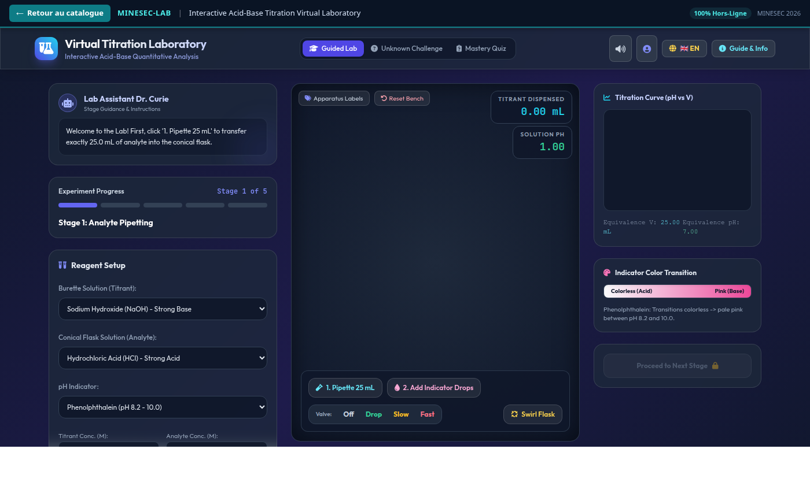Click the MINESEC-LAB brand text
This screenshot has height=497, width=810.
pos(144,13)
